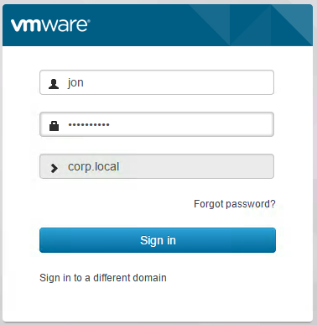The height and width of the screenshot is (325, 317).
Task: Click the registered trademark symbol after vmware
Action: 89,21
